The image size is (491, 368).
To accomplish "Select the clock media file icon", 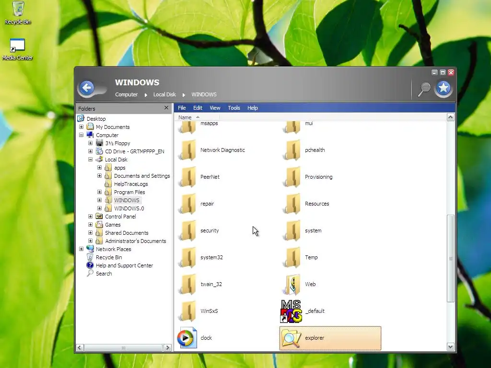I will [187, 338].
